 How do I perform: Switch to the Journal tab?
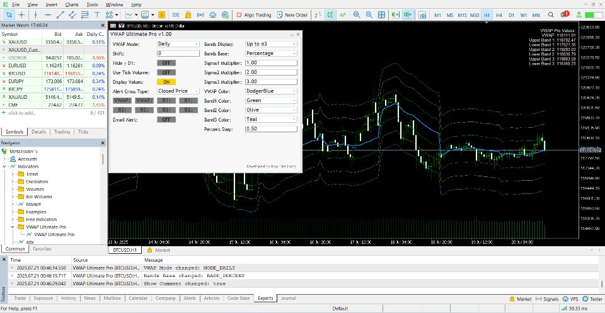(x=288, y=298)
